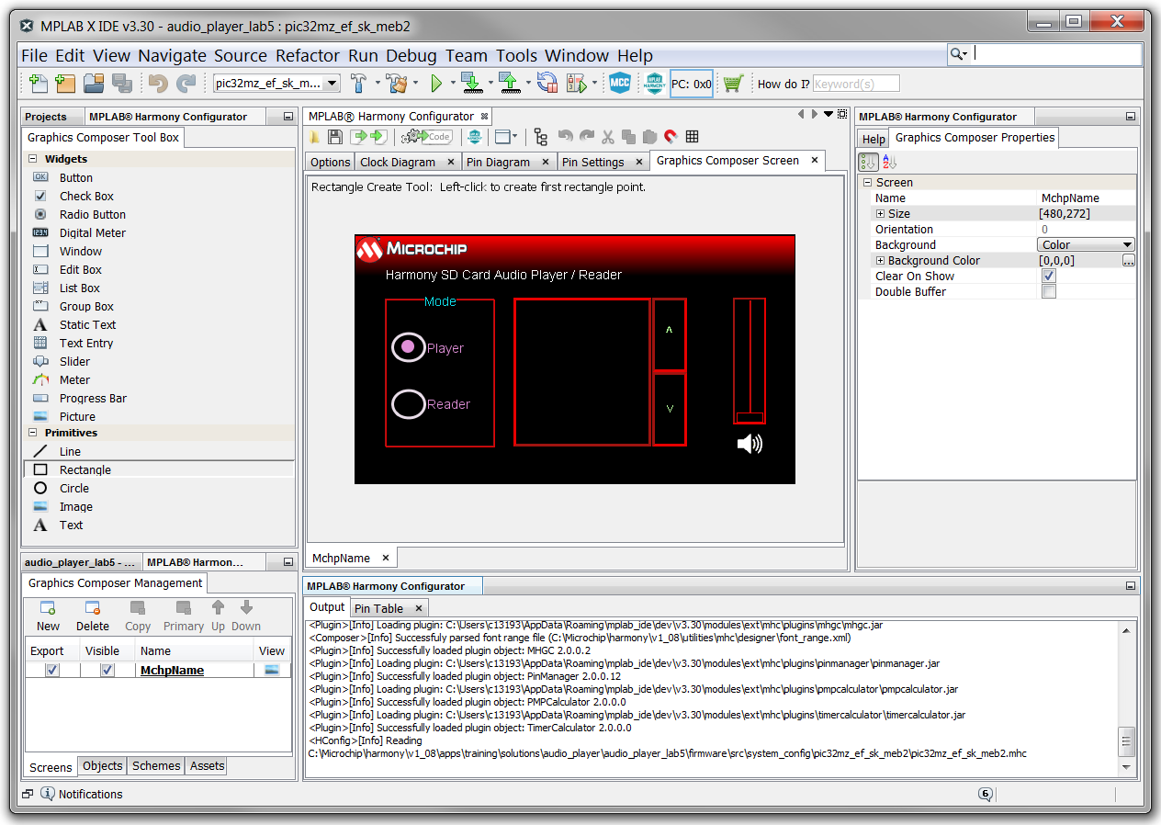Click Read Device Memory upload icon
The height and width of the screenshot is (825, 1161).
(x=510, y=84)
